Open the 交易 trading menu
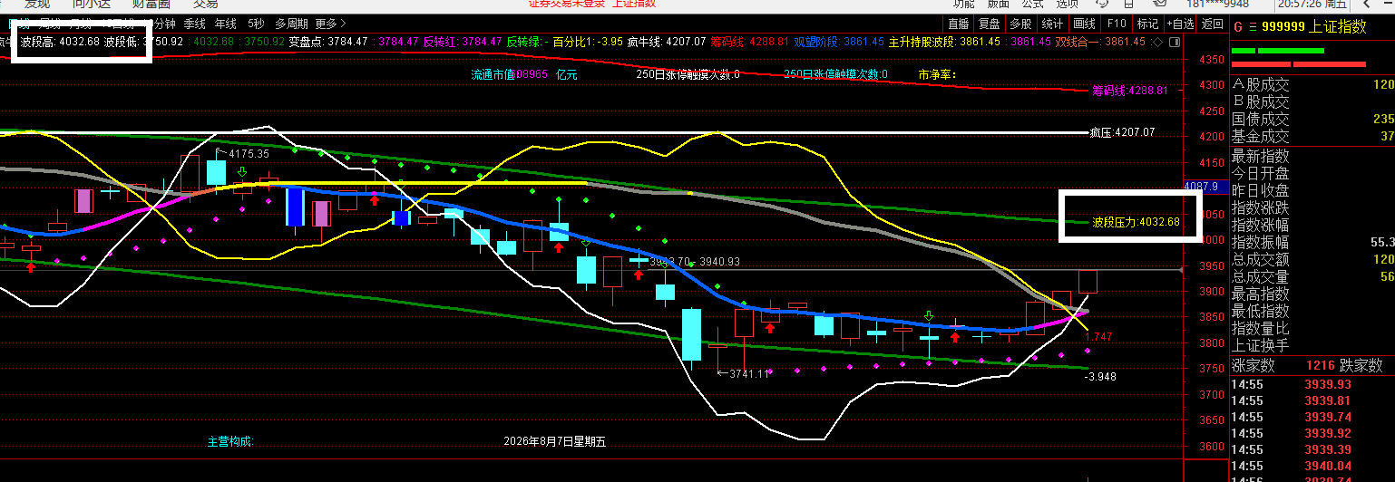 (206, 4)
